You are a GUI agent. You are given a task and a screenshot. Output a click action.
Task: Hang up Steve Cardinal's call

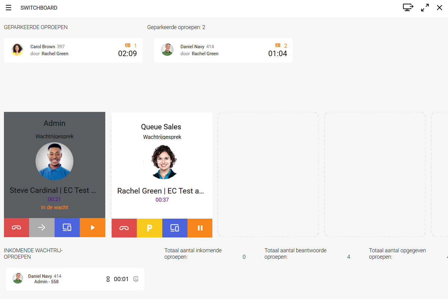point(16,227)
